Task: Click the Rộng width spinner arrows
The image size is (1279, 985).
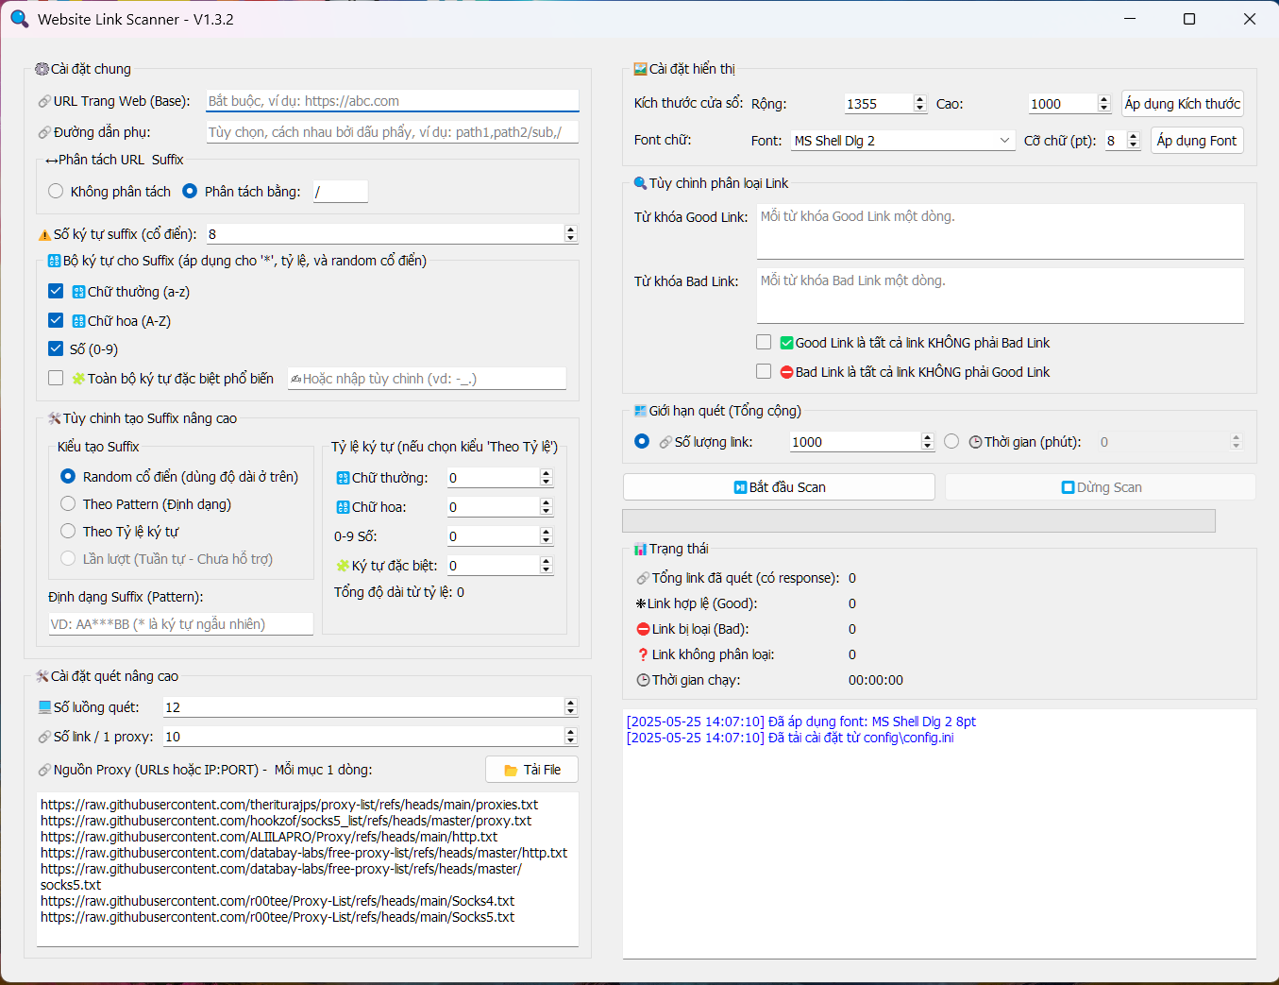Action: tap(920, 104)
